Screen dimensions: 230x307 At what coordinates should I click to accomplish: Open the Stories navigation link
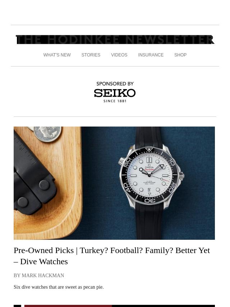pos(91,55)
